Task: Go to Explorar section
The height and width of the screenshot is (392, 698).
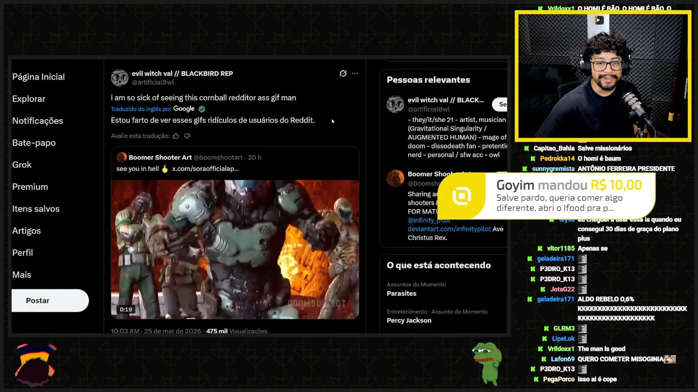Action: click(x=28, y=99)
